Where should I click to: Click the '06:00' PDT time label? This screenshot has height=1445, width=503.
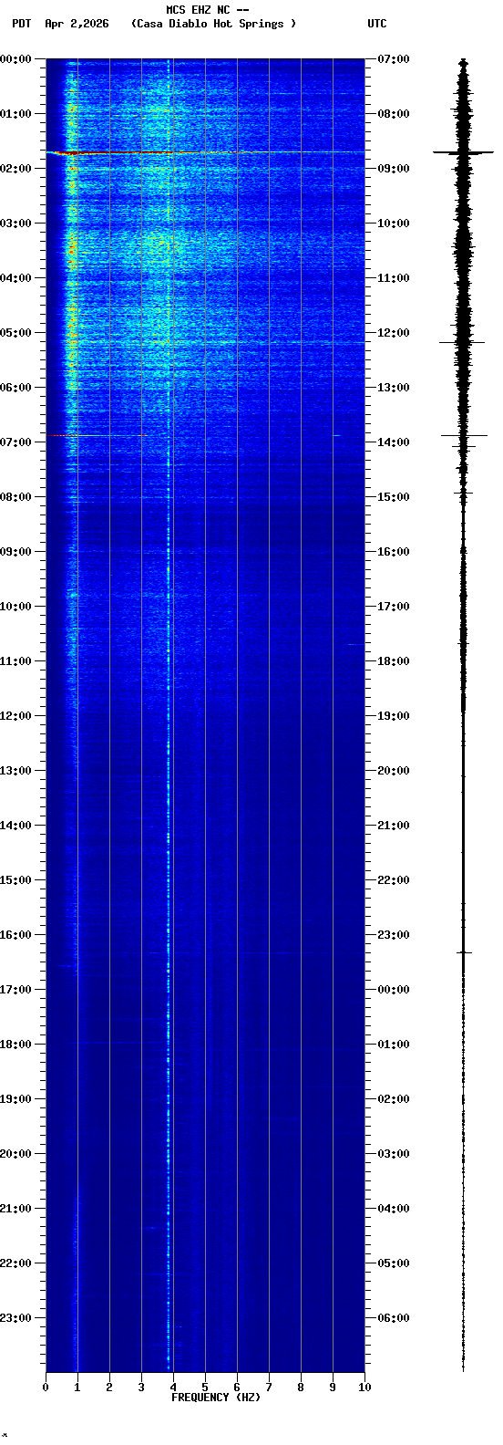pyautogui.click(x=15, y=388)
